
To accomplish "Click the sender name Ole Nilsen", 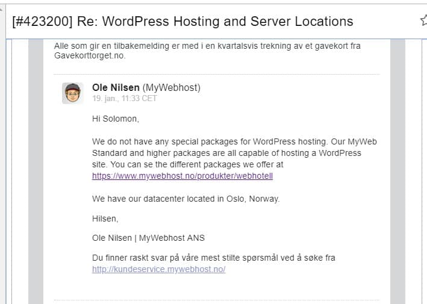I will point(116,88).
